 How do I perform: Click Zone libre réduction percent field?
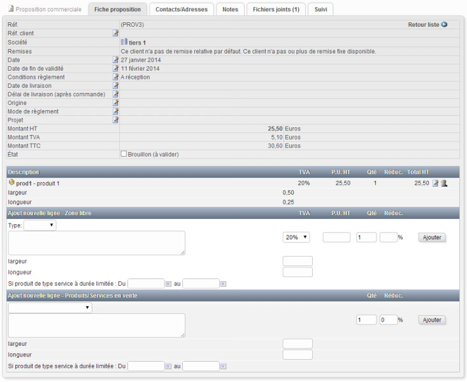[389, 237]
